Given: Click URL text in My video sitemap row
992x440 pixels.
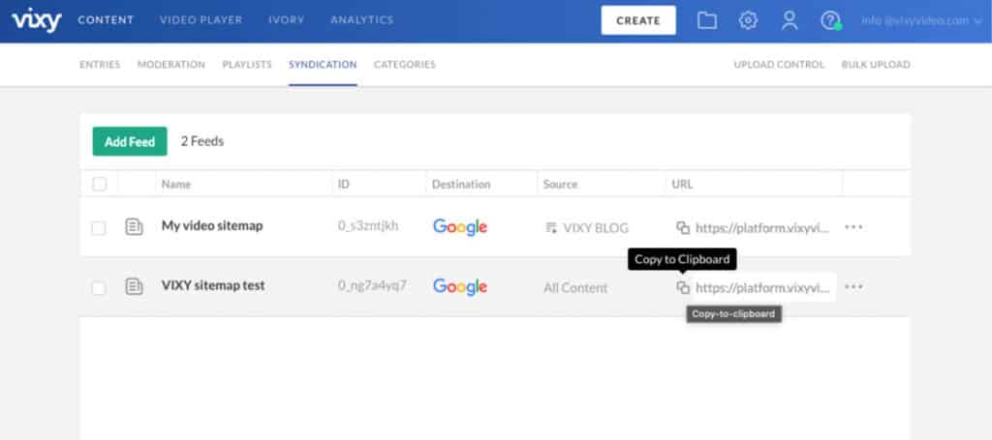Looking at the screenshot, I should [x=762, y=228].
